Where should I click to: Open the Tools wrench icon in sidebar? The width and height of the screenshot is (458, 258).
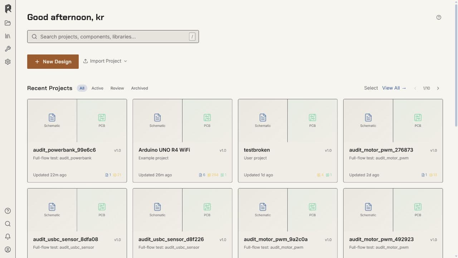tap(8, 49)
